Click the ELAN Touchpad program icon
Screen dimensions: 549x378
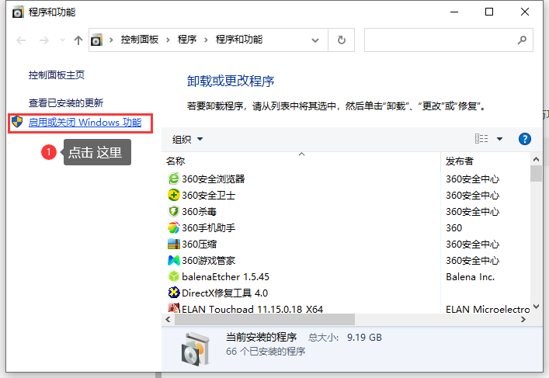click(174, 308)
